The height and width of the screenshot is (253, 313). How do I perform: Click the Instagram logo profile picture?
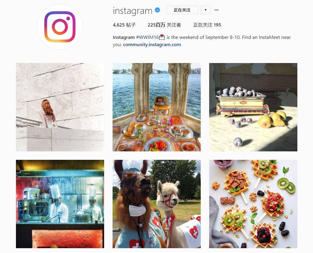tap(60, 27)
